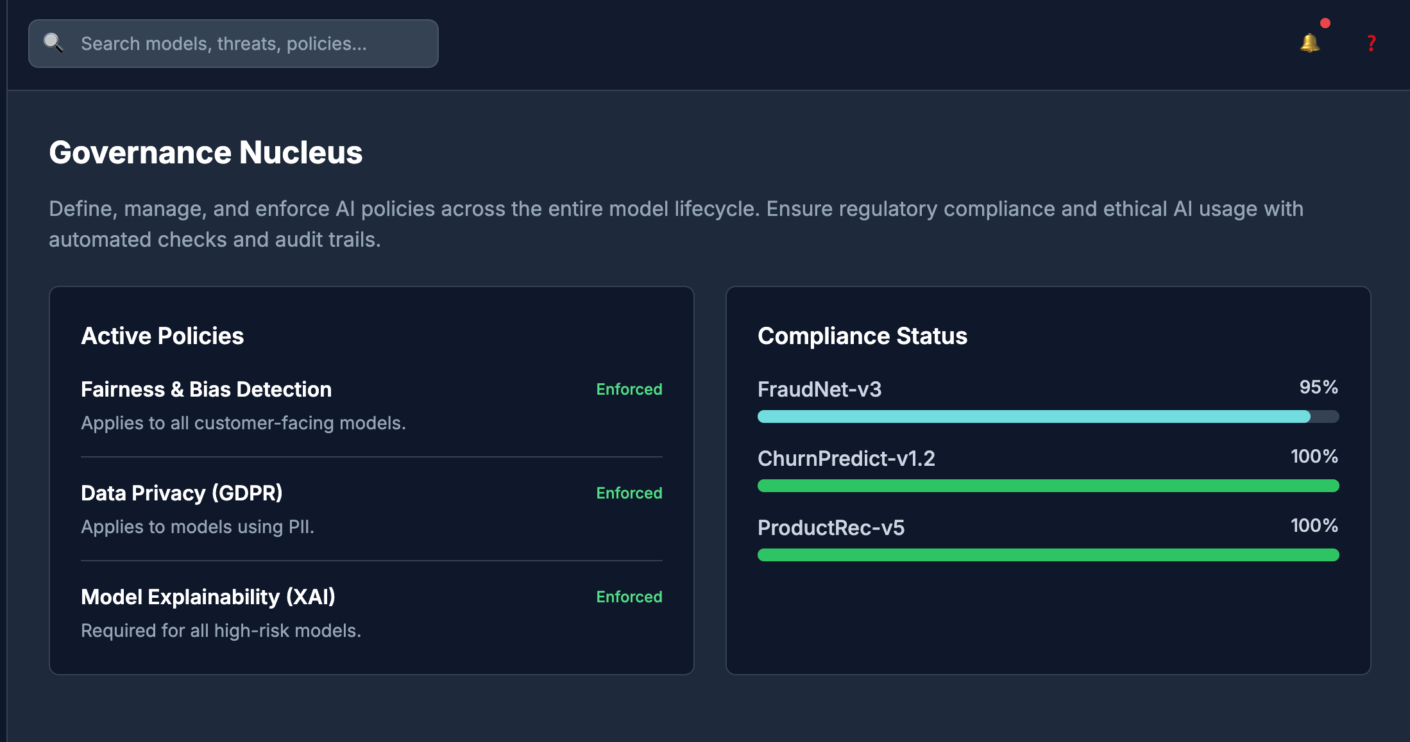Toggle enforcement on Data Privacy (GDPR) policy
This screenshot has width=1410, height=742.
[x=629, y=493]
